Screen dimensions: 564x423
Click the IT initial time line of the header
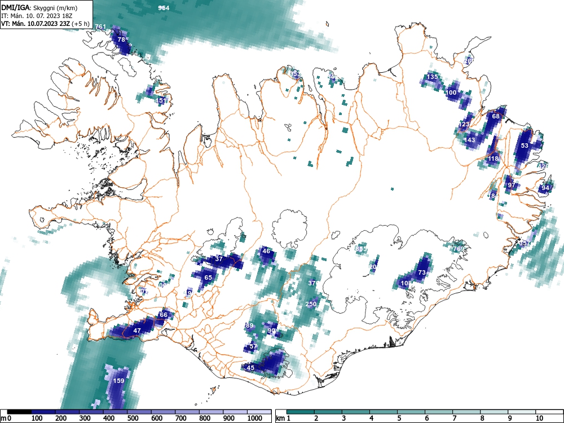pyautogui.click(x=37, y=16)
